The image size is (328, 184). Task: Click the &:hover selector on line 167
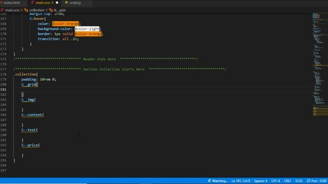coord(37,19)
